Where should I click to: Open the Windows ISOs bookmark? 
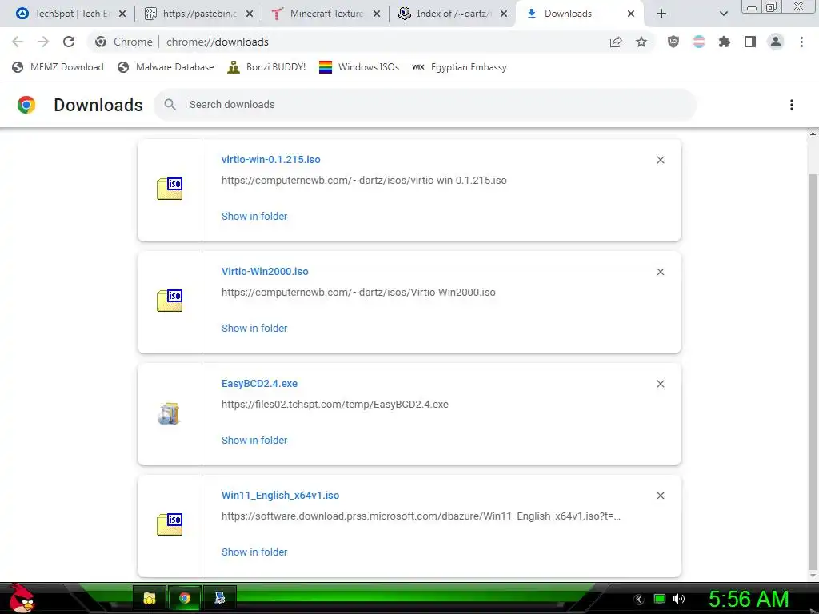pos(359,67)
